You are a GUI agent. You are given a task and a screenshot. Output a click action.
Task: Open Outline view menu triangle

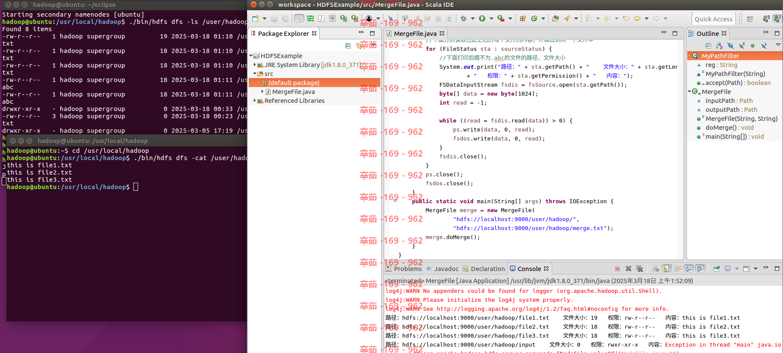778,44
